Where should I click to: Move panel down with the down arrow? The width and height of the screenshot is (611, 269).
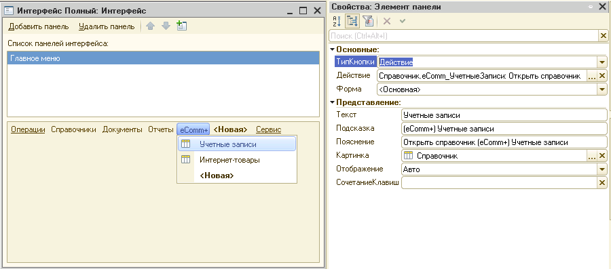point(166,26)
